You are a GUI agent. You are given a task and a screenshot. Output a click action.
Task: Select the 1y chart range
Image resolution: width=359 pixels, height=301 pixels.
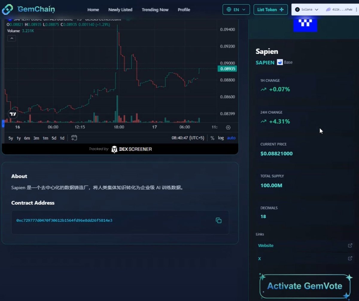click(x=19, y=138)
